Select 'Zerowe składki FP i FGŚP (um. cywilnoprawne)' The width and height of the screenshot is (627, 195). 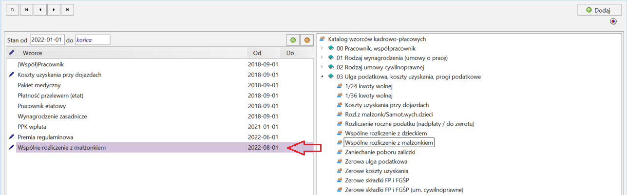(404, 190)
